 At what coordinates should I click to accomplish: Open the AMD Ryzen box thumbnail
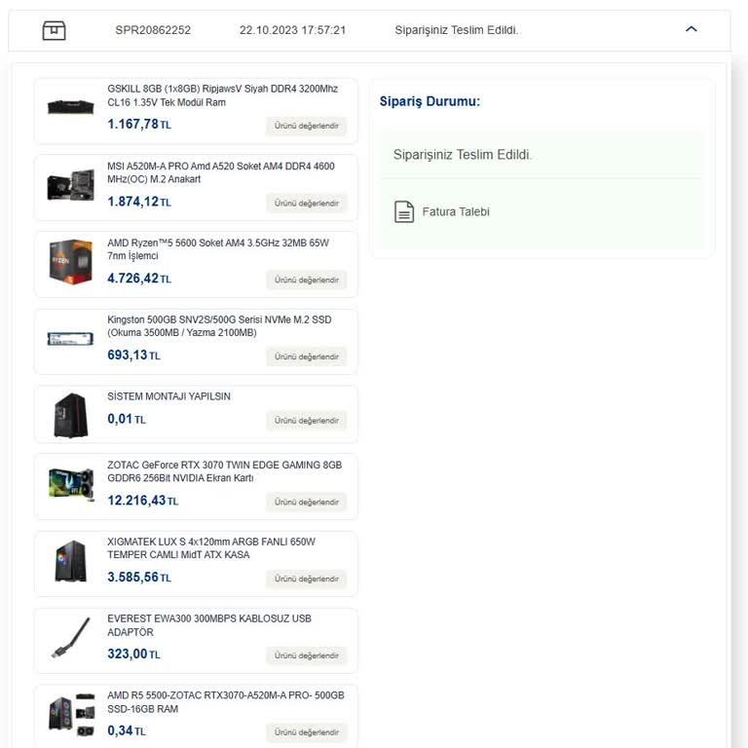[x=70, y=262]
